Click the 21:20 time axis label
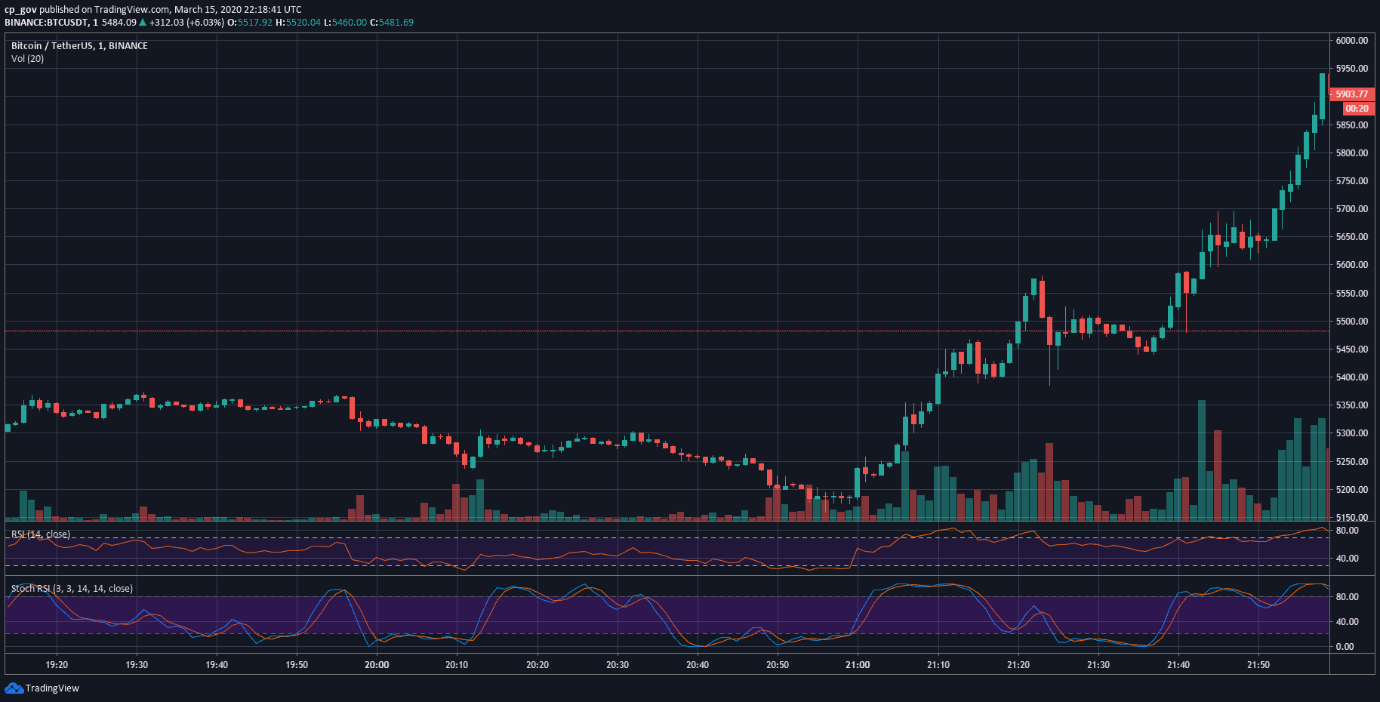The image size is (1380, 702). 1018,665
